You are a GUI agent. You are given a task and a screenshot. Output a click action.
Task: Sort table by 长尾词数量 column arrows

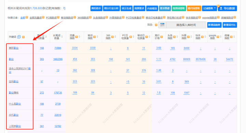click(x=62, y=36)
